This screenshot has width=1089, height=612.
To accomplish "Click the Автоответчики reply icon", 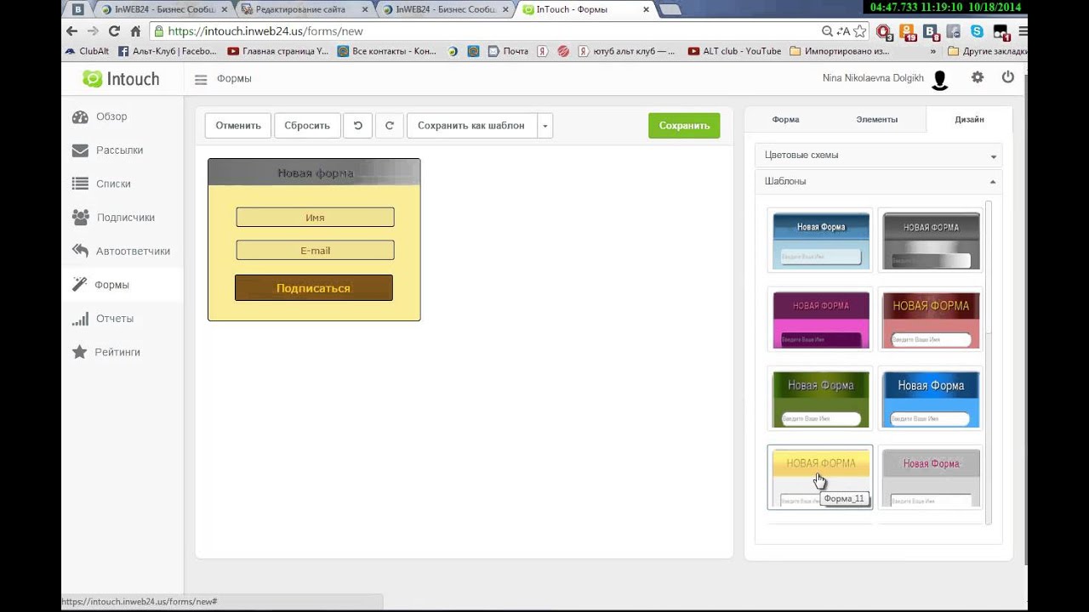I will pyautogui.click(x=80, y=251).
